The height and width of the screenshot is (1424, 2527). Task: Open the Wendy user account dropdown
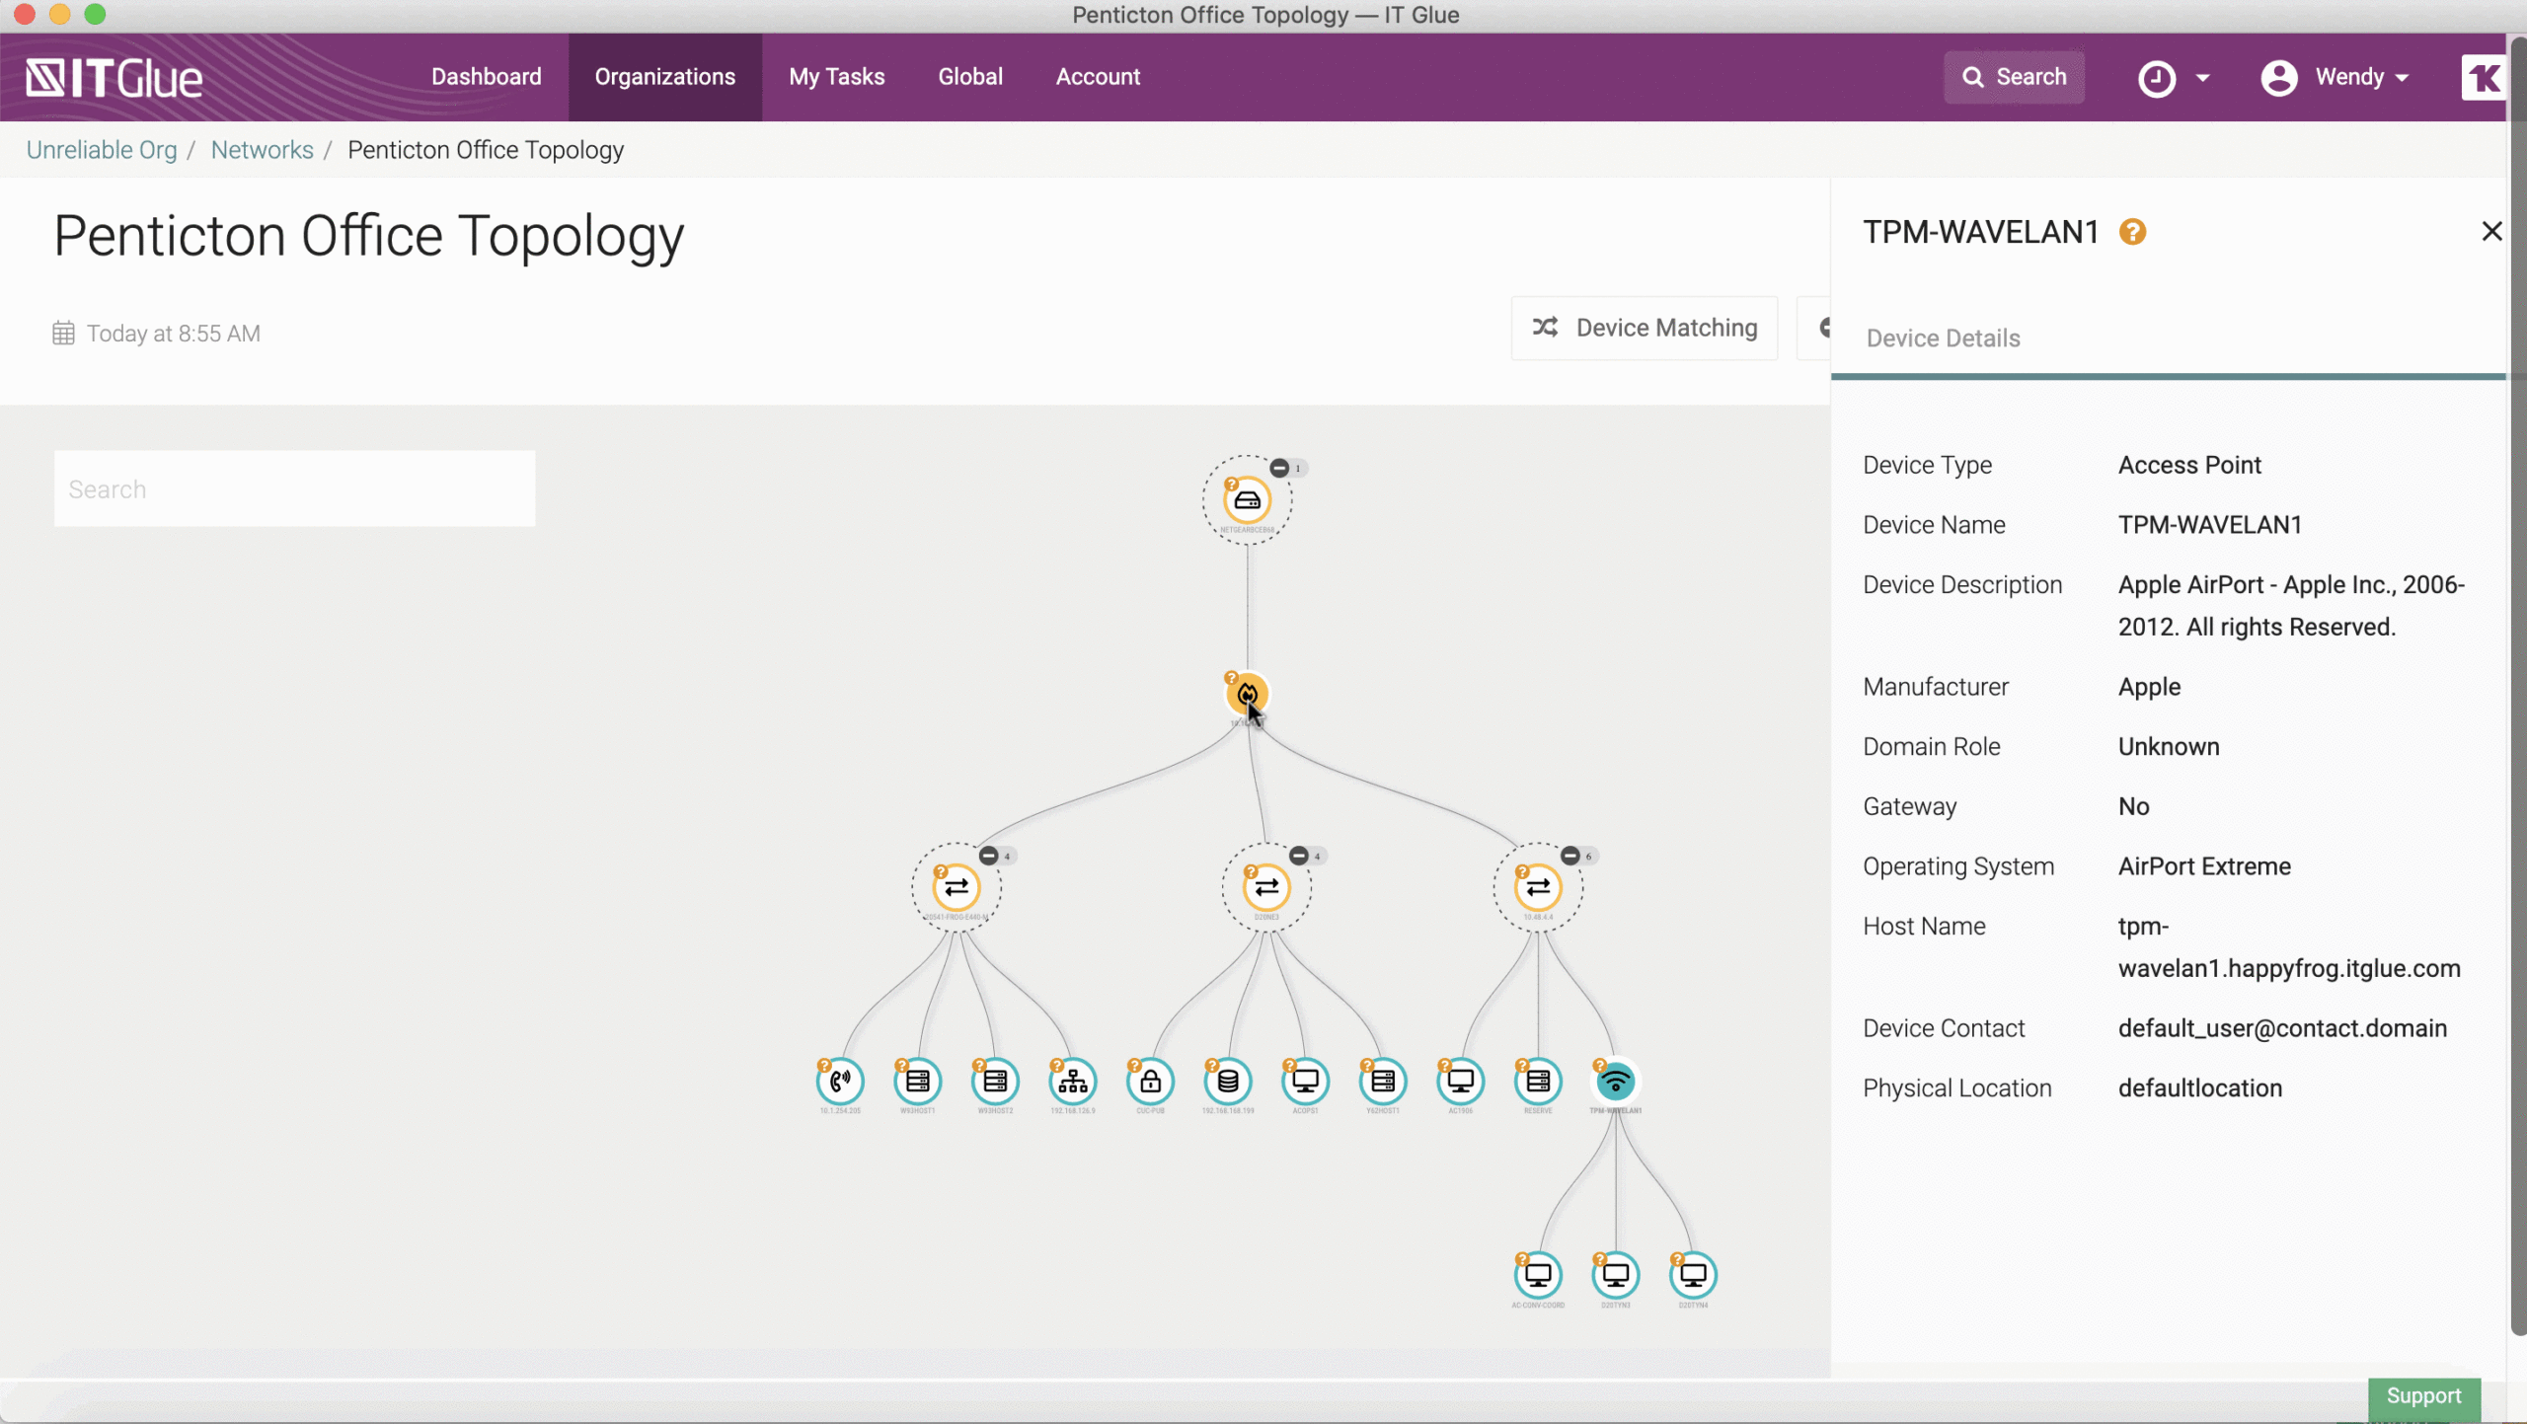tap(2336, 77)
